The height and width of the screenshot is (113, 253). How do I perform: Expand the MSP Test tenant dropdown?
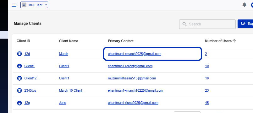tap(34, 5)
